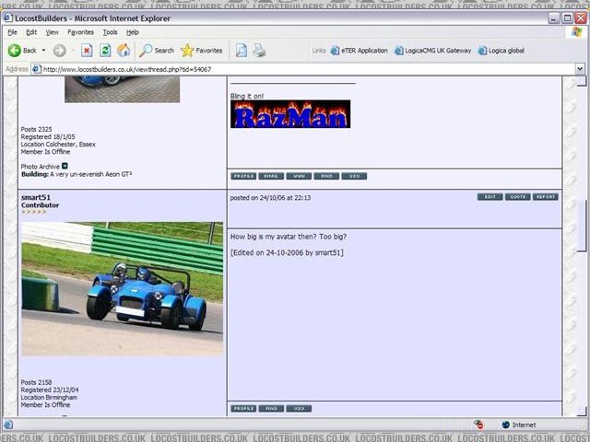The width and height of the screenshot is (590, 442).
Task: Expand the address bar dropdown arrow
Action: pyautogui.click(x=580, y=69)
